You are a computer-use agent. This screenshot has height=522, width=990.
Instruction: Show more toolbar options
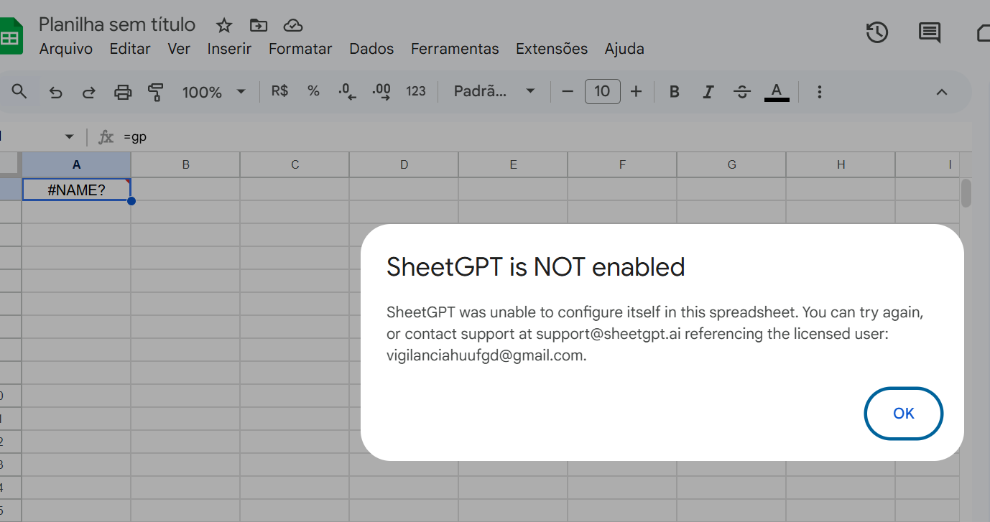[819, 92]
